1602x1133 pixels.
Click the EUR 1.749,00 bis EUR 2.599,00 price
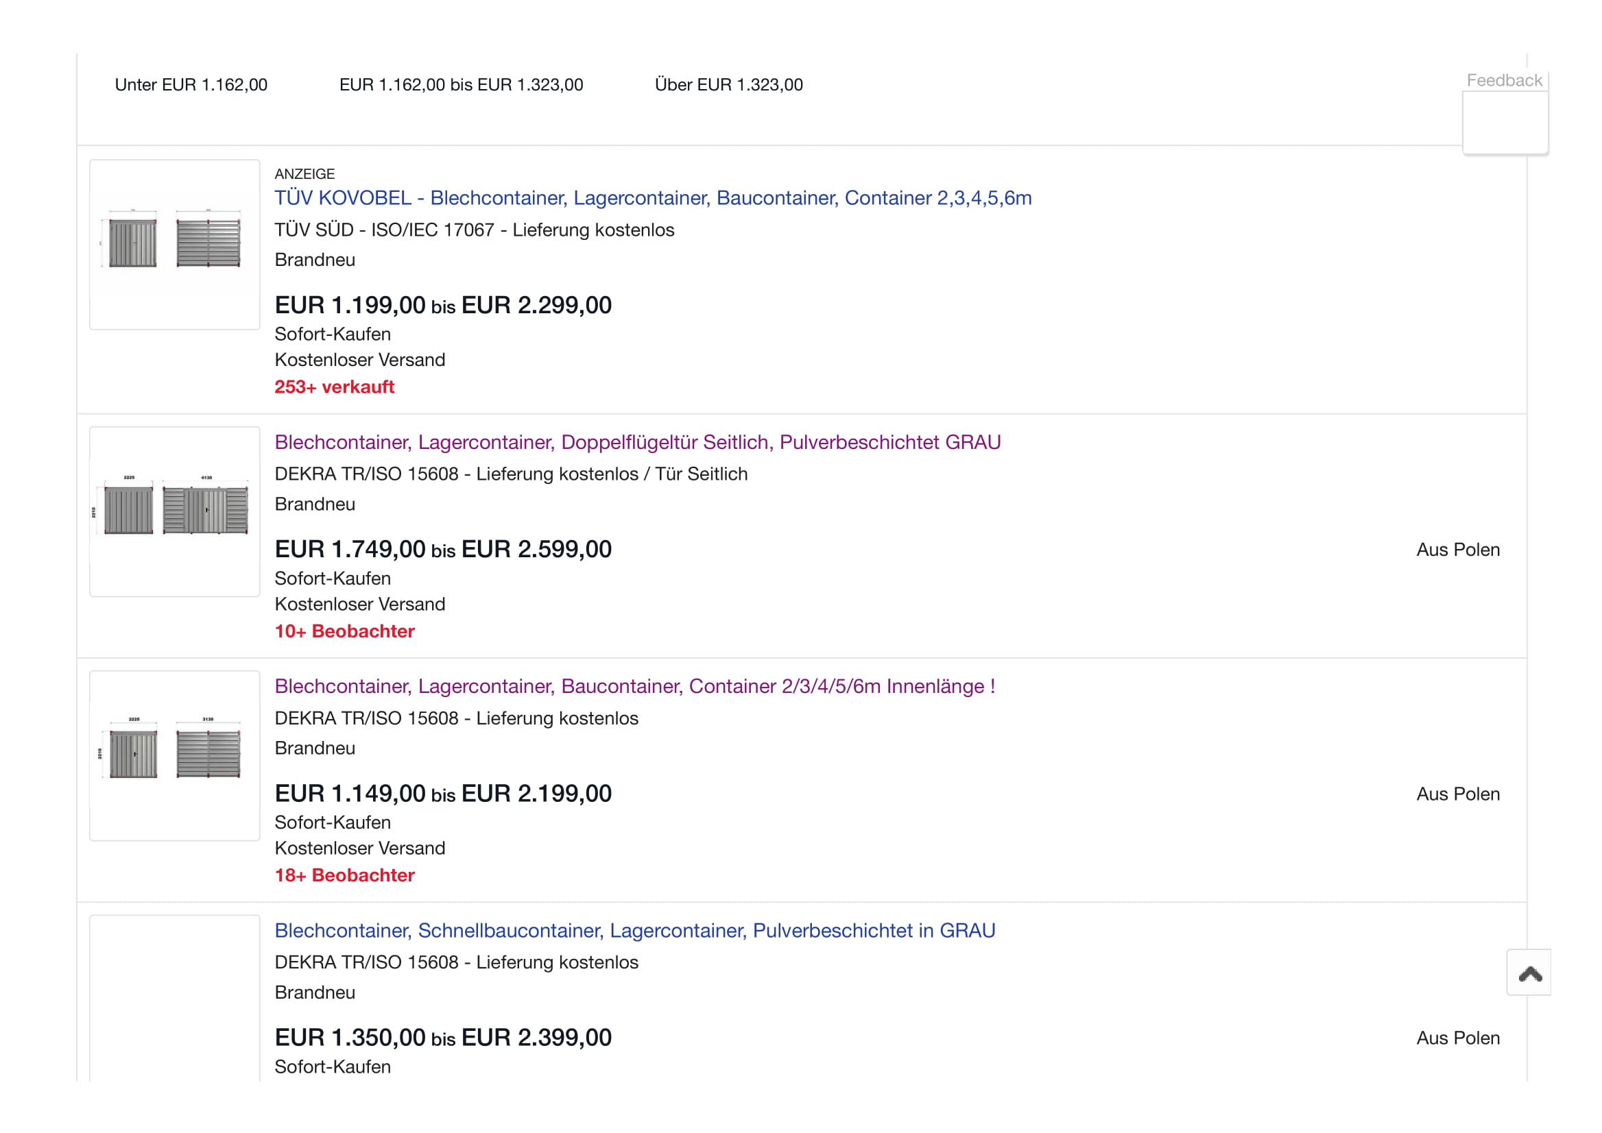(x=442, y=550)
